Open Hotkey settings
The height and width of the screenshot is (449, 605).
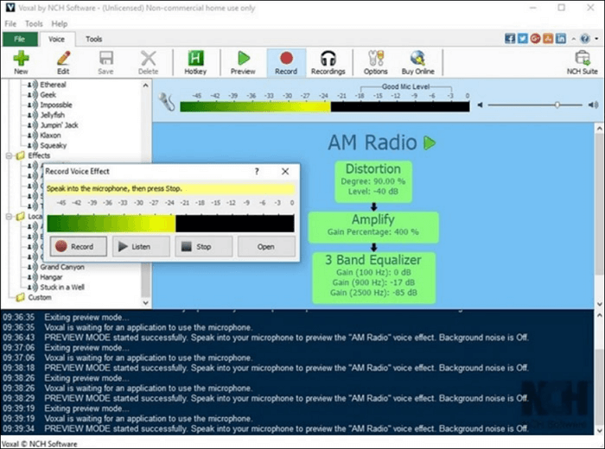195,62
